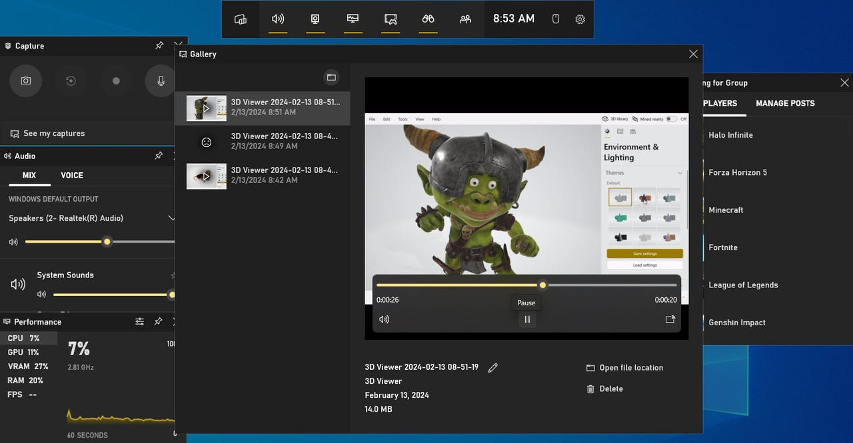The image size is (853, 443).
Task: Mute System Sounds small speaker icon
Action: point(42,294)
